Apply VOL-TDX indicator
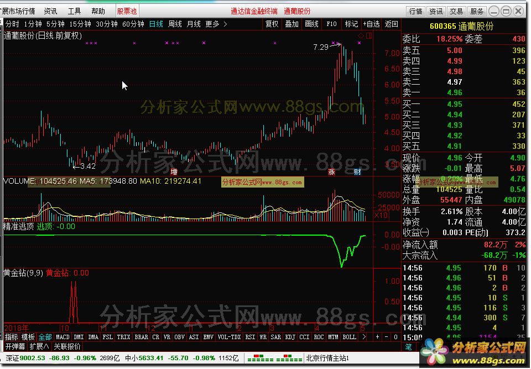 [x=229, y=337]
